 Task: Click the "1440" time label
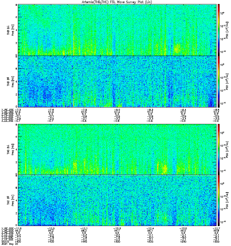pyautogui.click(x=84, y=242)
